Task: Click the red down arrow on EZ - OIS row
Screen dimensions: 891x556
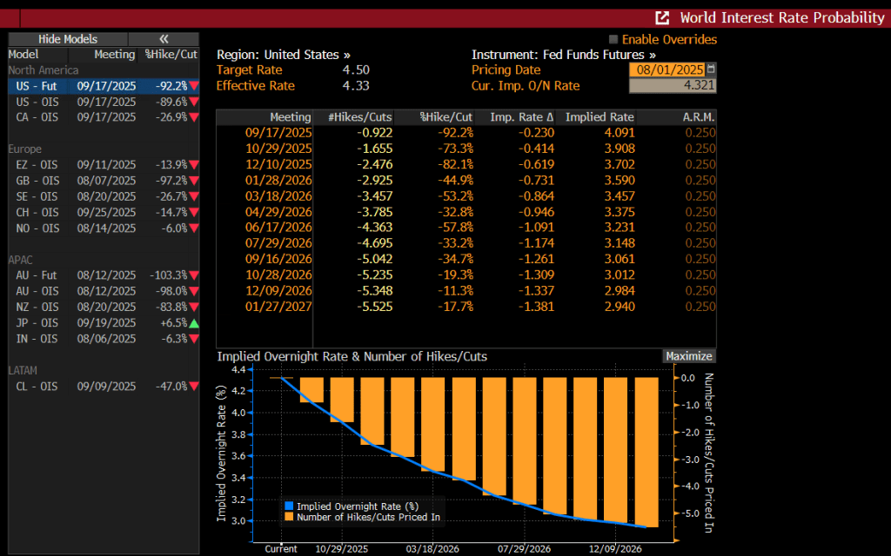Action: [x=193, y=165]
